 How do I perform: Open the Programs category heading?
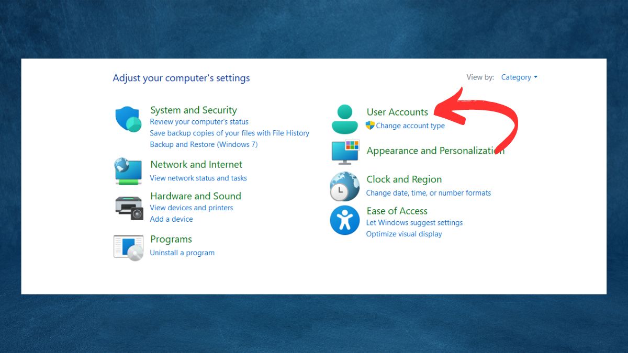pos(171,239)
